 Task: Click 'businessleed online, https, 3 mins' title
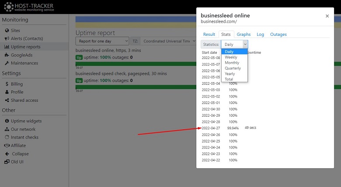(108, 50)
